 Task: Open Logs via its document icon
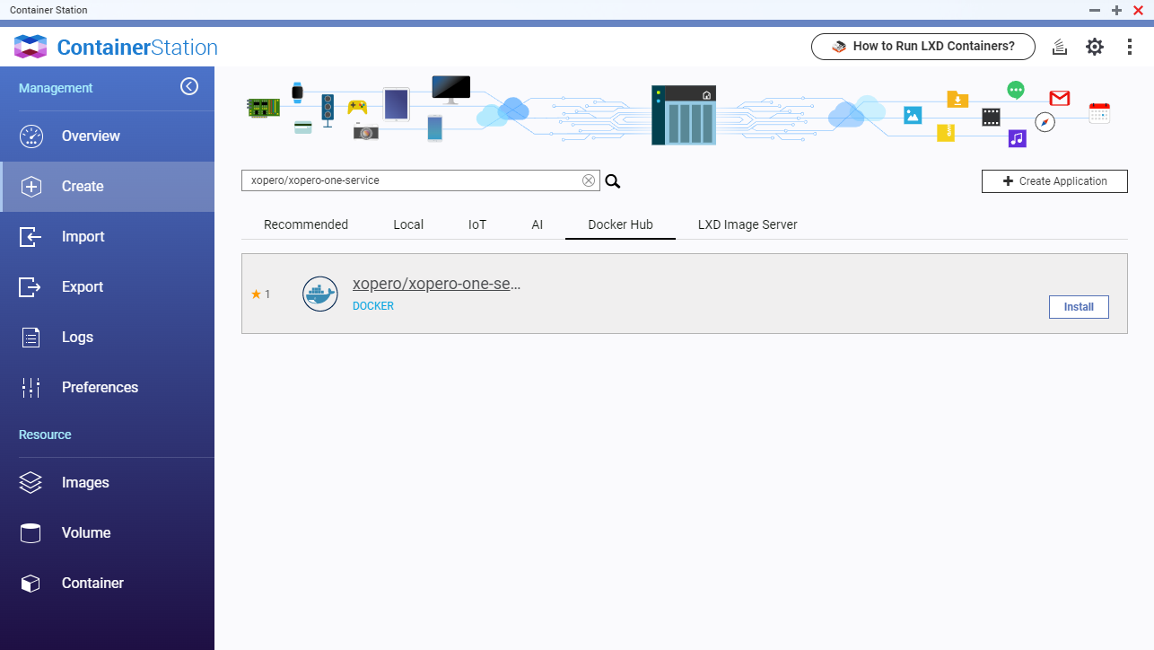31,337
